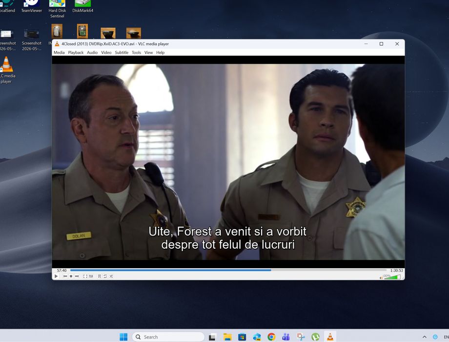Screen dimensions: 449x342
Task: Open Snipping Tool from taskbar
Action: coord(301,337)
